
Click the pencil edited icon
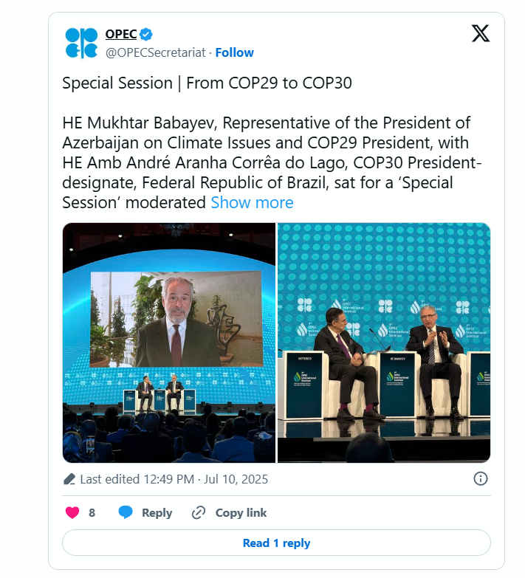pos(69,479)
